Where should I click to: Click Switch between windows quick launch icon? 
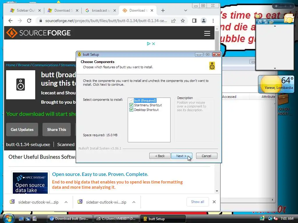[28, 219]
